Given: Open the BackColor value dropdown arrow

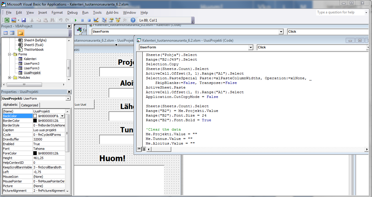Looking at the screenshot, I should (62, 116).
